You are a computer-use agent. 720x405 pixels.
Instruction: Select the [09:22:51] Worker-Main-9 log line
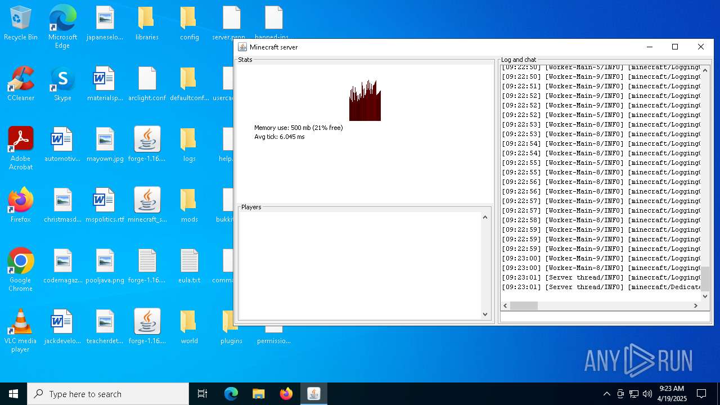click(601, 86)
